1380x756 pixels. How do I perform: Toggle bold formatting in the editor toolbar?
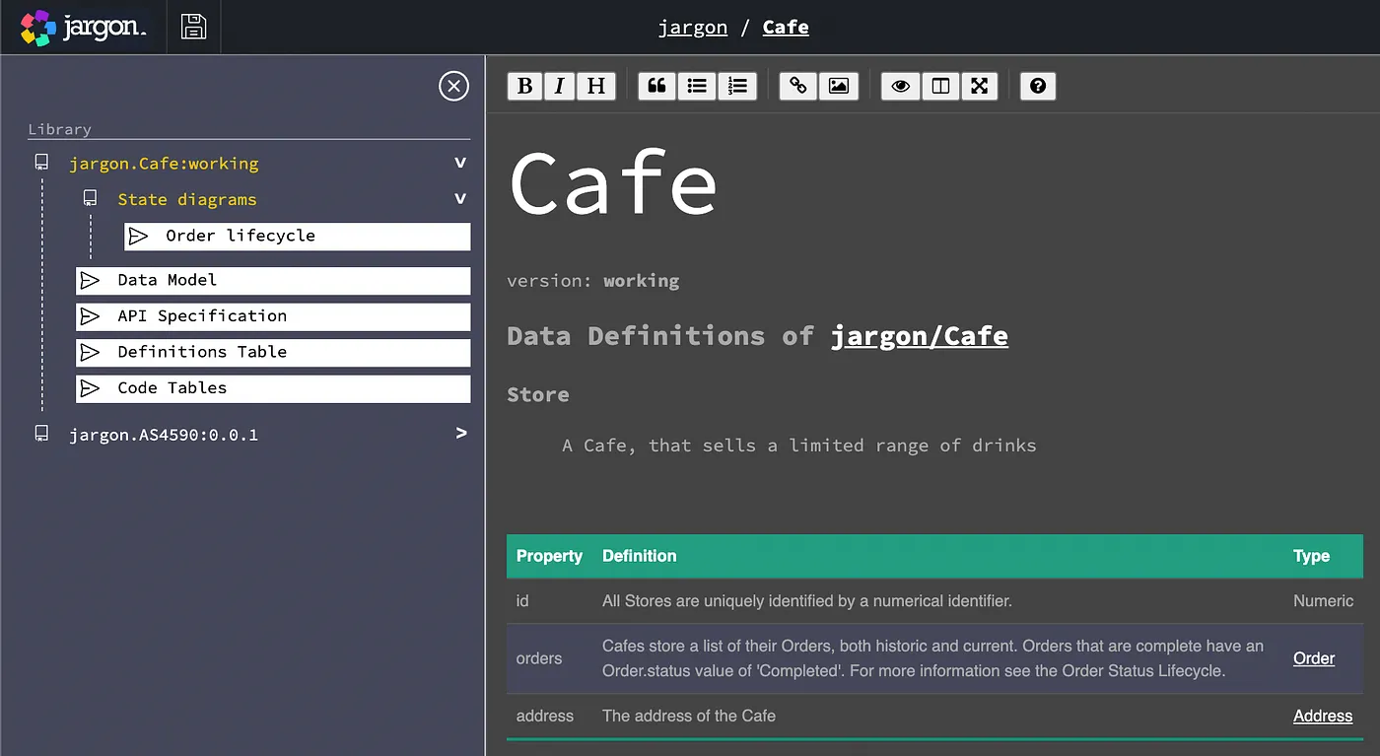tap(524, 86)
